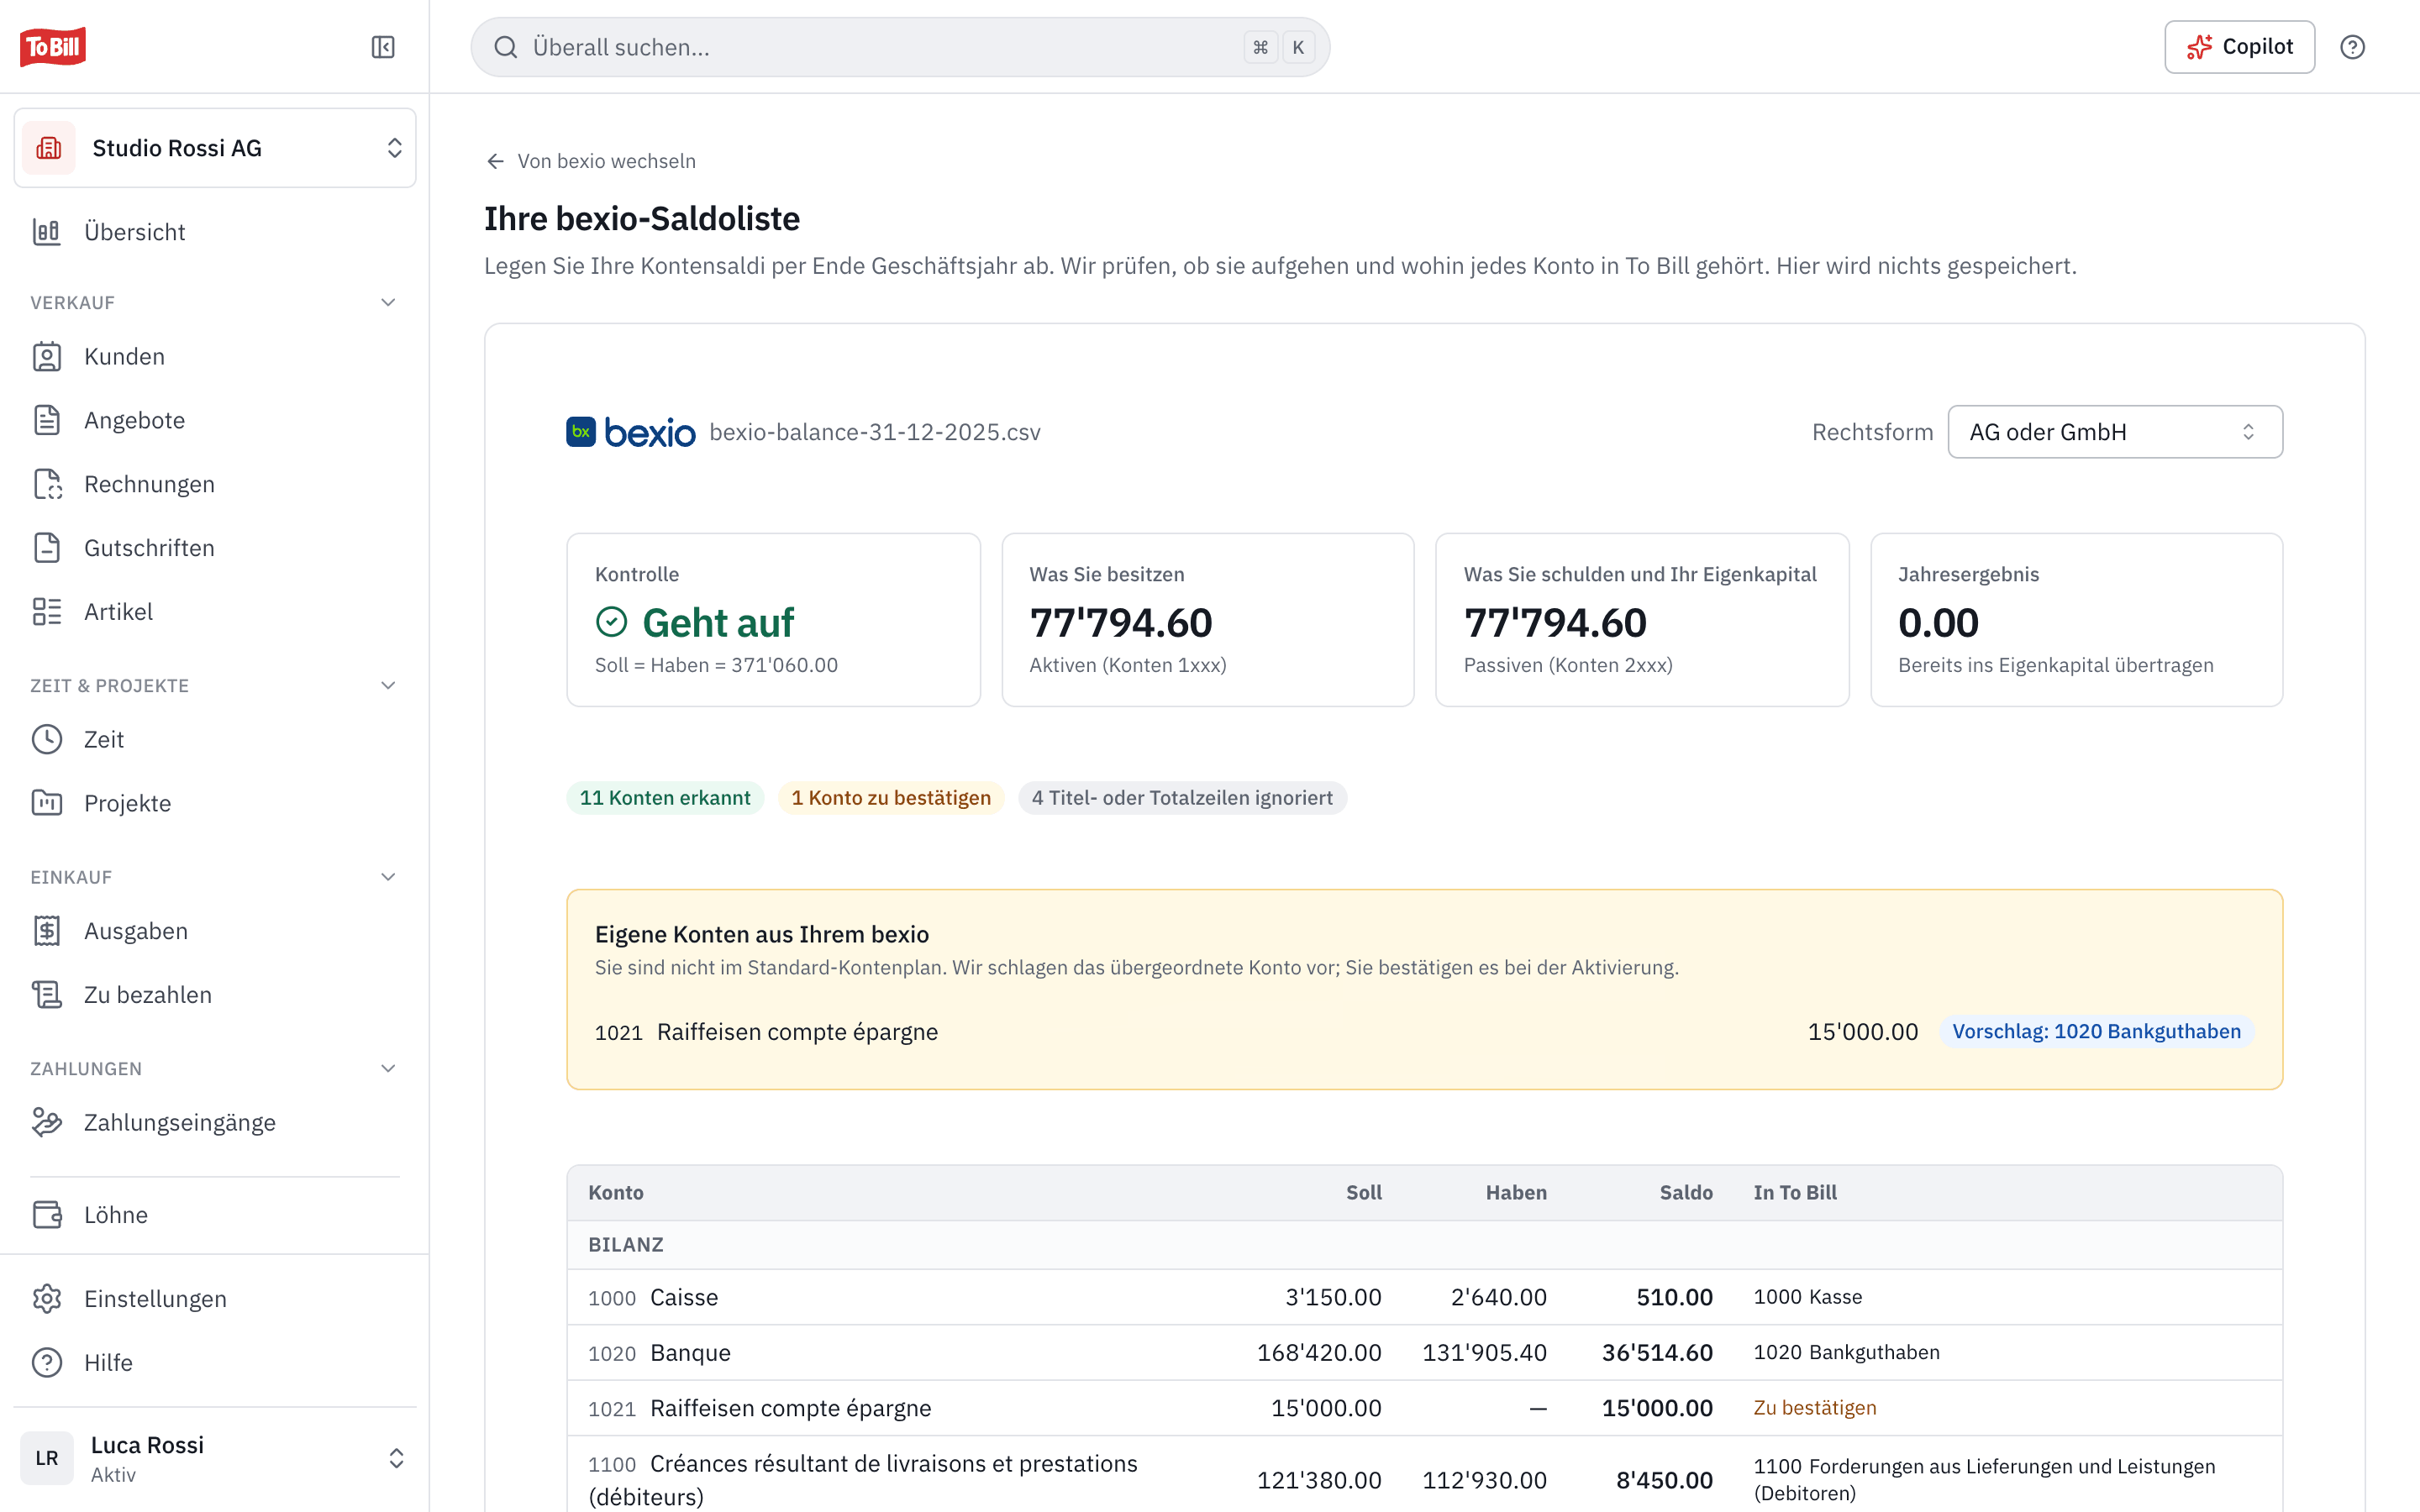Viewport: 2420px width, 1512px height.
Task: Click the Rechnungen invoice icon
Action: pos(47,484)
